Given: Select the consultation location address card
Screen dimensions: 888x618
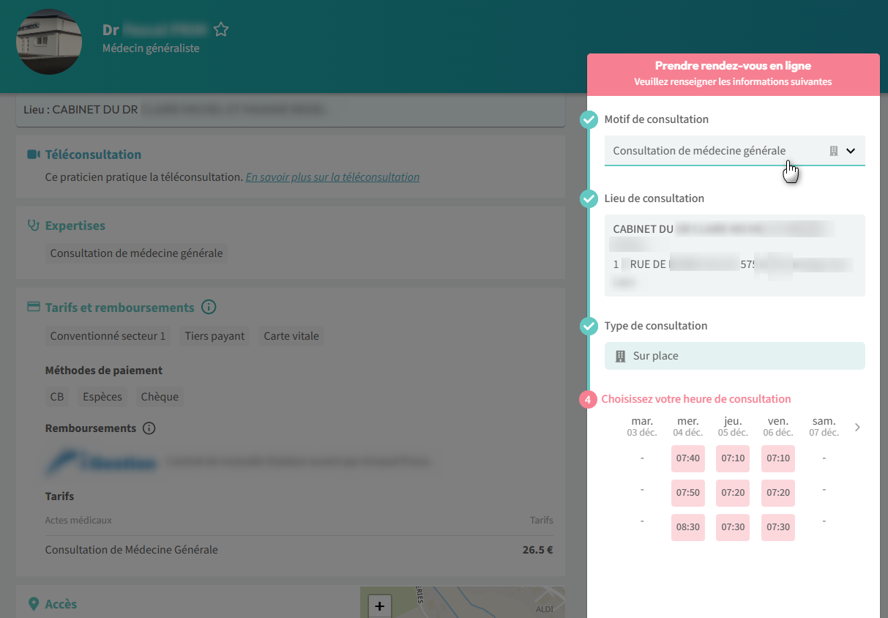Looking at the screenshot, I should pos(734,255).
